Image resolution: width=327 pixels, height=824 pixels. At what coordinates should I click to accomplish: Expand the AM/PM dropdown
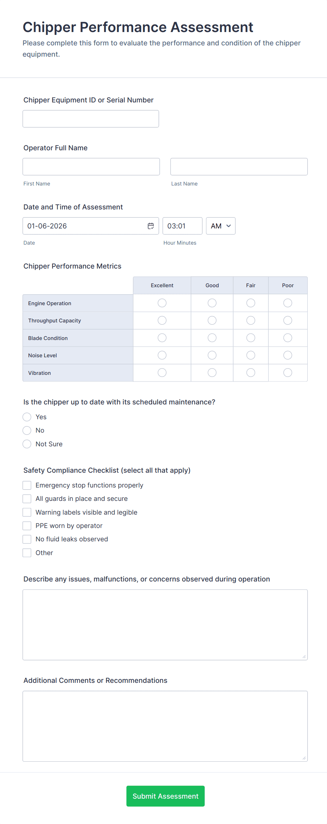220,226
